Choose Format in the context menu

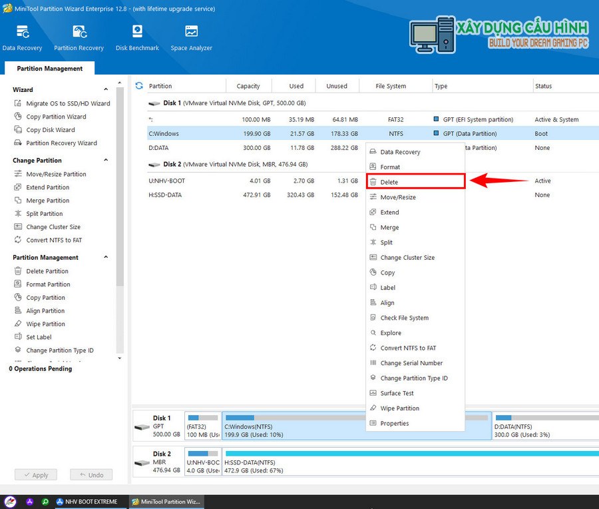[390, 167]
